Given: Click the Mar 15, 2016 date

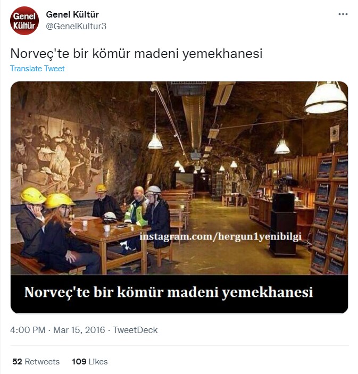Looking at the screenshot, I should click(79, 330).
